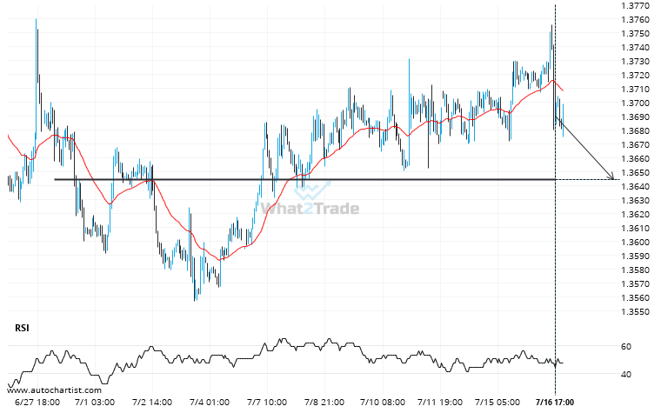Click the 7/7 10:00 axis label
The height and width of the screenshot is (413, 661).
click(x=267, y=402)
